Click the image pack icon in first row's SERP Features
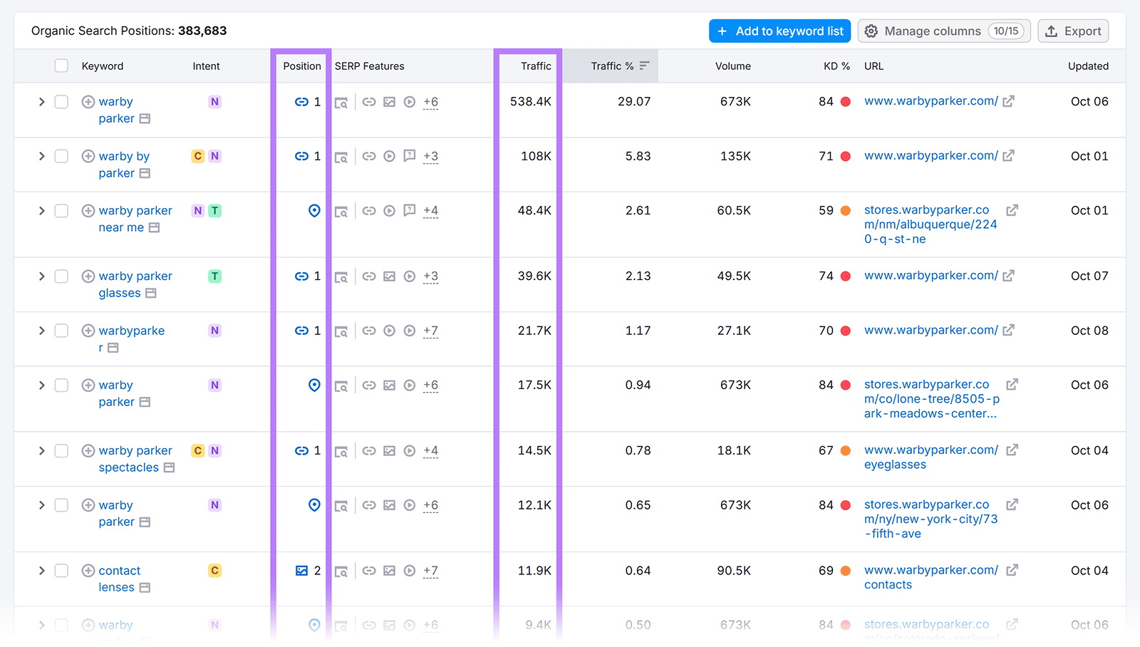 point(389,101)
